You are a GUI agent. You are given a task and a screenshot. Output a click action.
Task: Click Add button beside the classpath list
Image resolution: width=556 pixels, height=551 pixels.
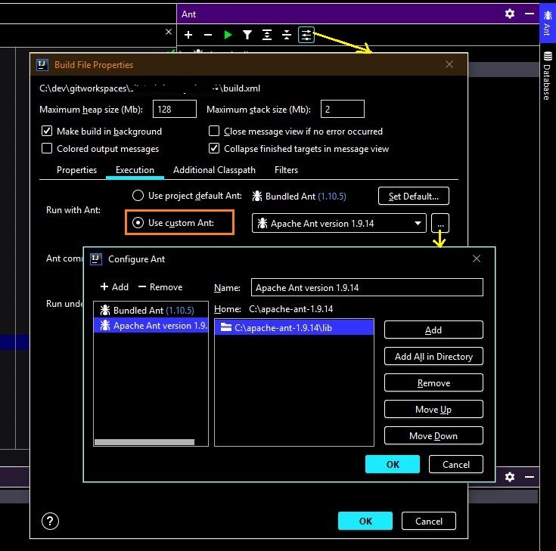433,330
